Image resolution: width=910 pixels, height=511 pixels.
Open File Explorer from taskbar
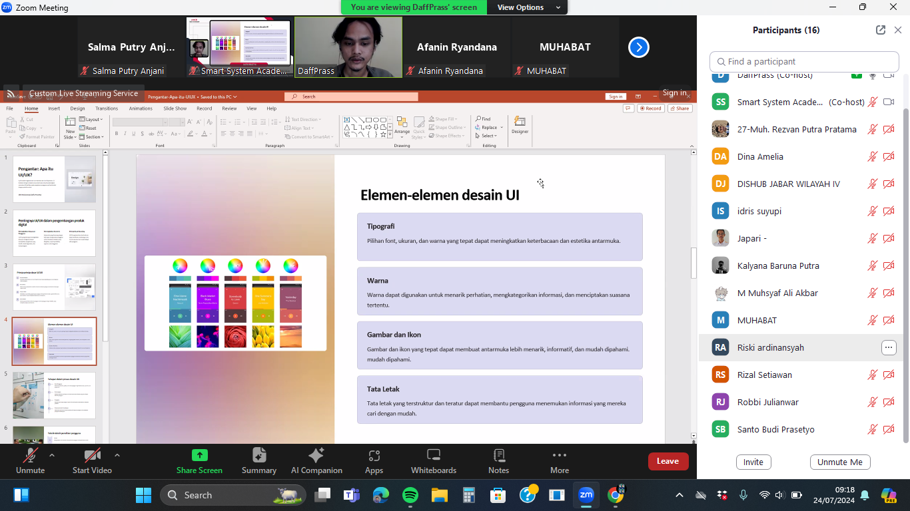[439, 495]
